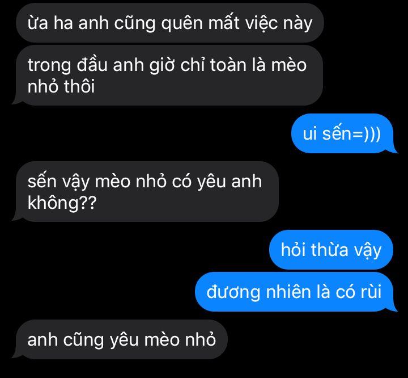Viewport: 408px width, 378px height.
Task: Click the word "hỏi" in the blue bubble
Action: [x=294, y=250]
